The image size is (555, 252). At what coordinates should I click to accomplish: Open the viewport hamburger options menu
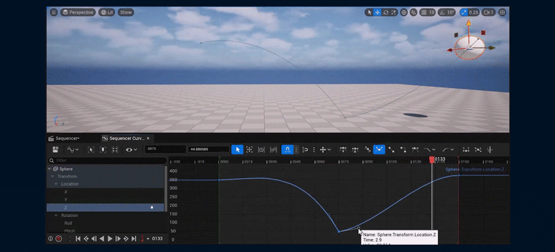(x=54, y=12)
